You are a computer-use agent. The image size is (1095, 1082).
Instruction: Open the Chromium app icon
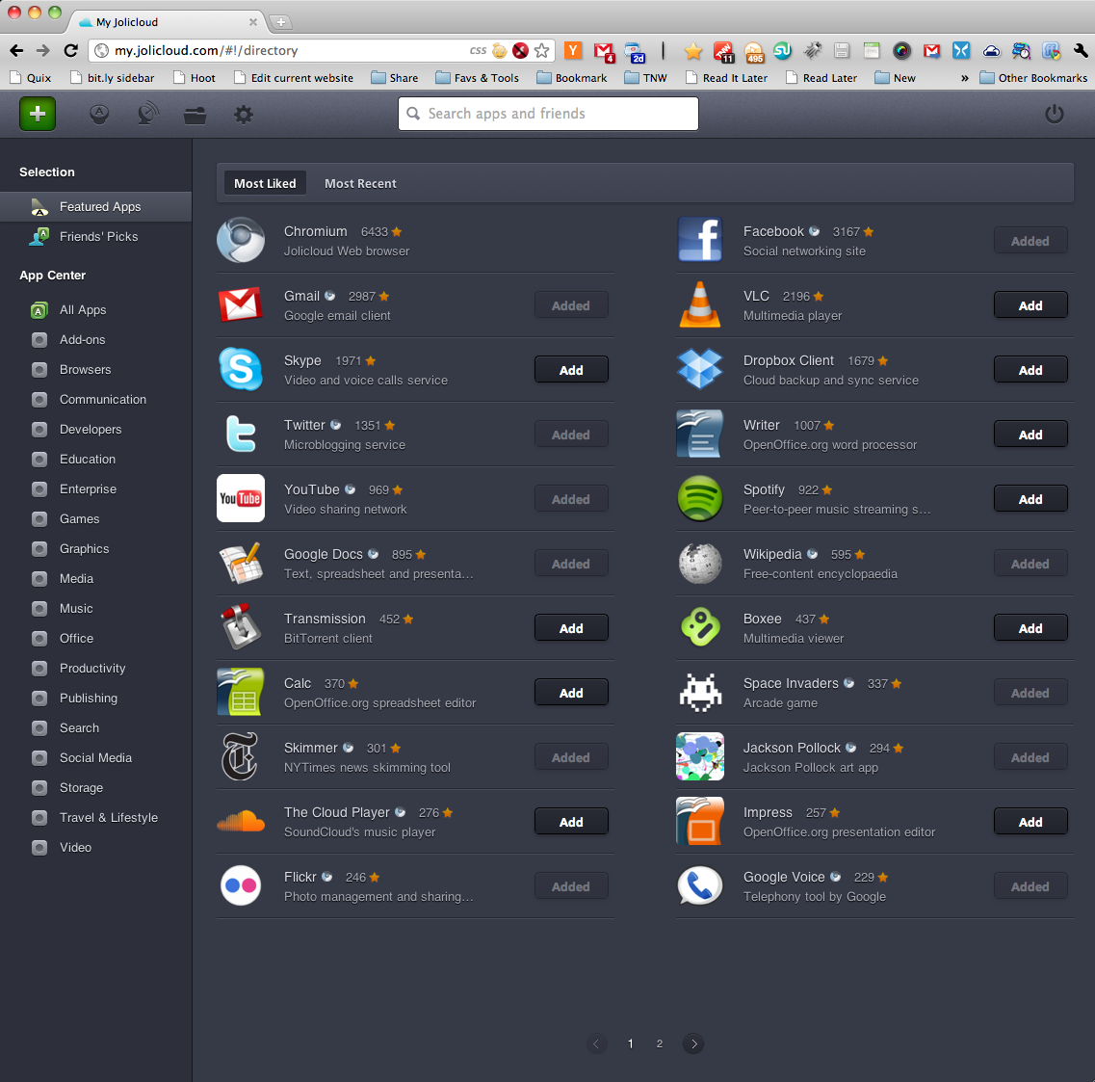tap(241, 240)
